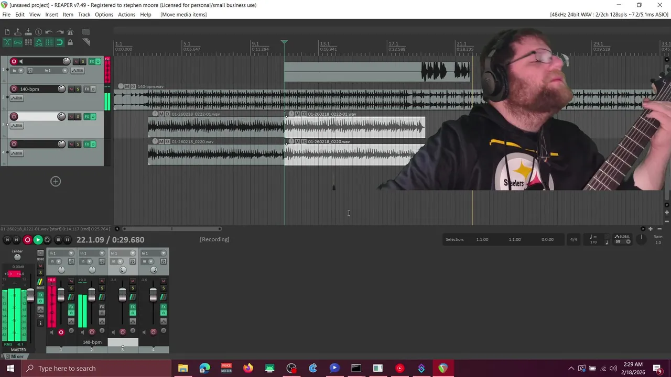
Task: Click TRIM envelope button on track 4
Action: click(x=17, y=153)
